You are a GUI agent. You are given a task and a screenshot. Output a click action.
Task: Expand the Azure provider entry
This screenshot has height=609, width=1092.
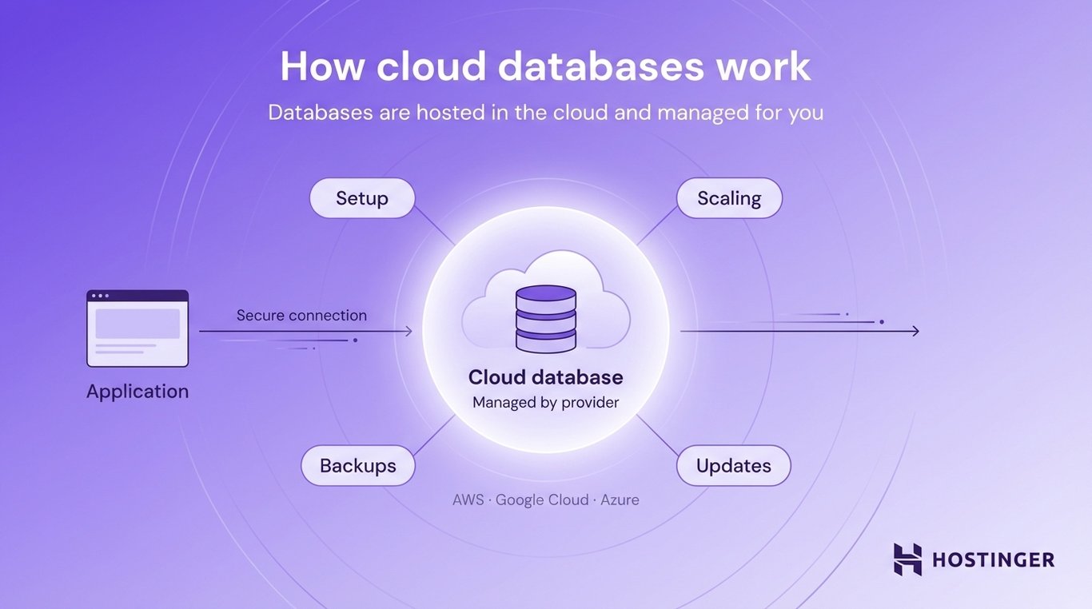(x=620, y=499)
